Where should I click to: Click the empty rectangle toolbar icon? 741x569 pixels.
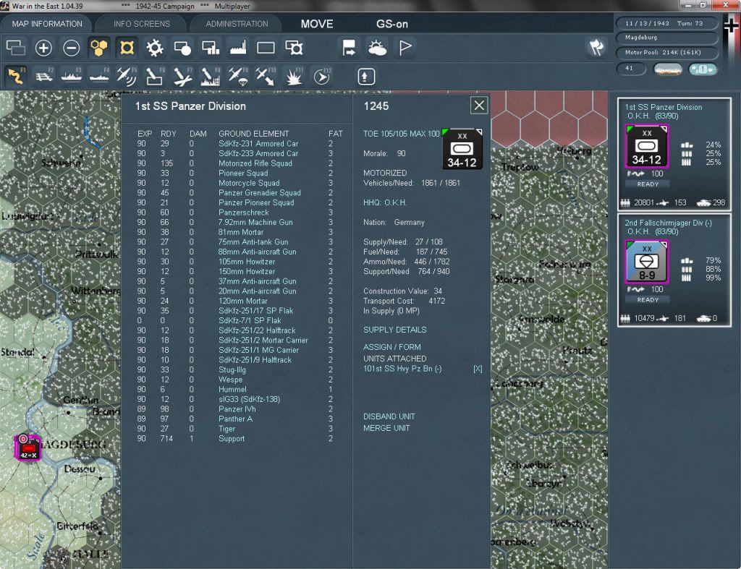266,48
